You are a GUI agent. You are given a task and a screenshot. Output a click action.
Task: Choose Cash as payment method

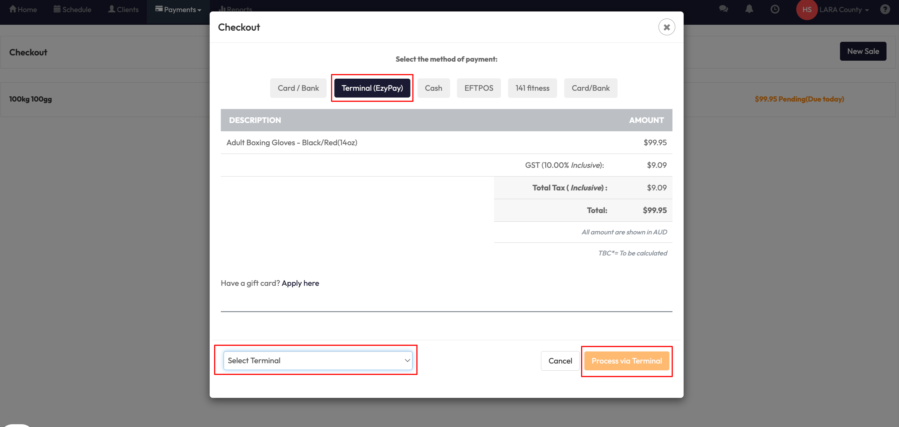[433, 88]
